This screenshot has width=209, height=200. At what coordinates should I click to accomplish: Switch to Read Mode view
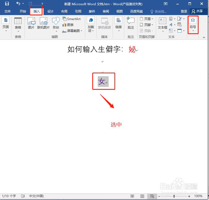pyautogui.click(x=132, y=196)
